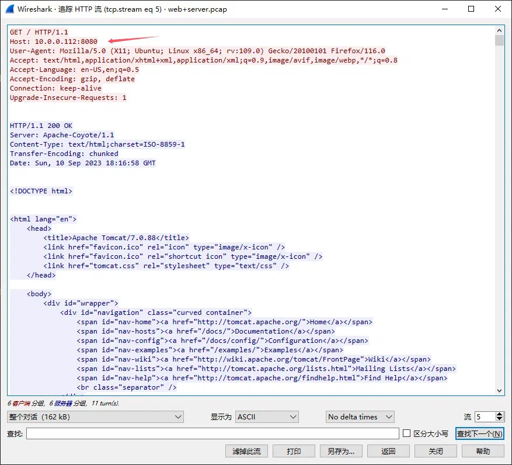Click the 帮助 help button
Image resolution: width=512 pixels, height=465 pixels.
pyautogui.click(x=483, y=452)
